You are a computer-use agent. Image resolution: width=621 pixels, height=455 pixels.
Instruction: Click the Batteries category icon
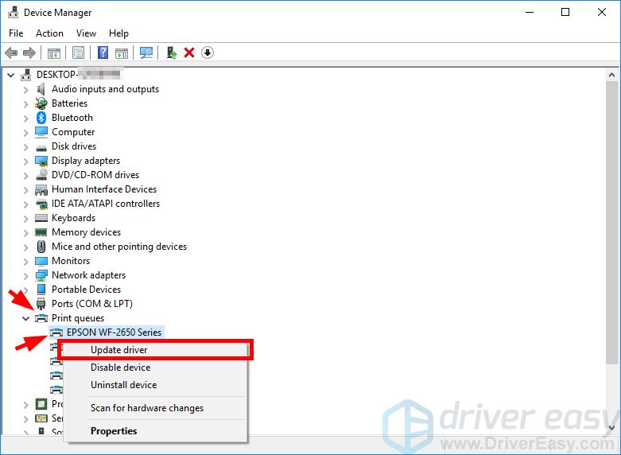click(x=41, y=103)
